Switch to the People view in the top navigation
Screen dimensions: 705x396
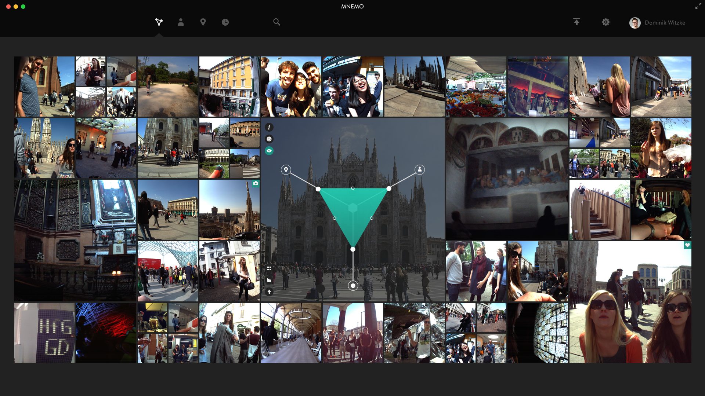(x=181, y=22)
